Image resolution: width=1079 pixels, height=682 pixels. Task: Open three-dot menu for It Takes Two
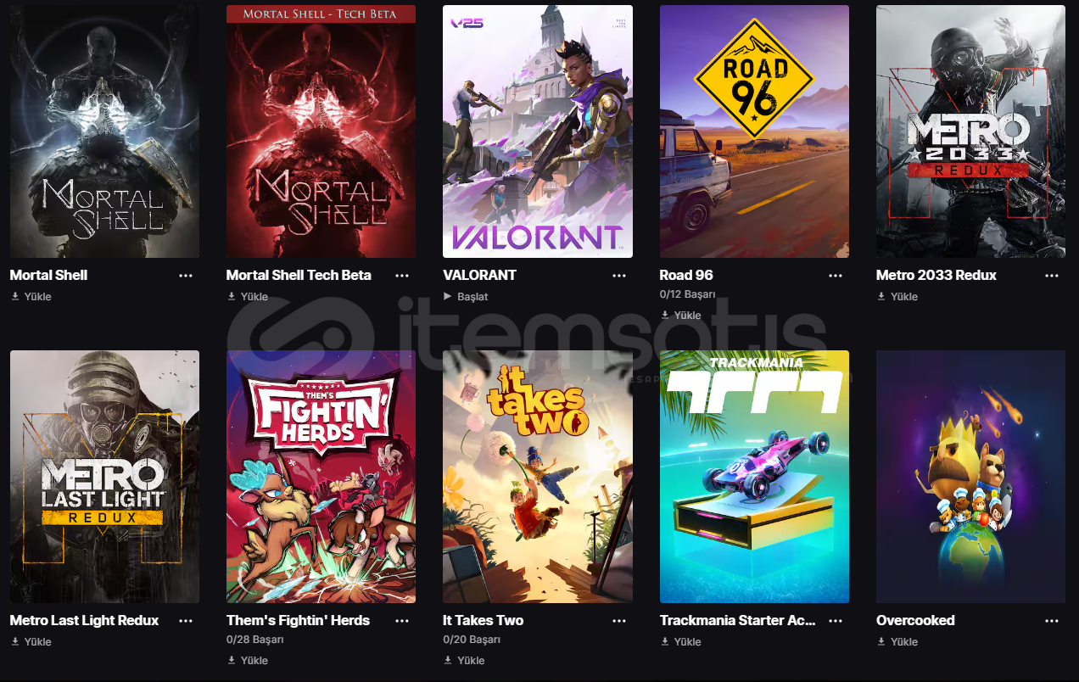click(619, 621)
